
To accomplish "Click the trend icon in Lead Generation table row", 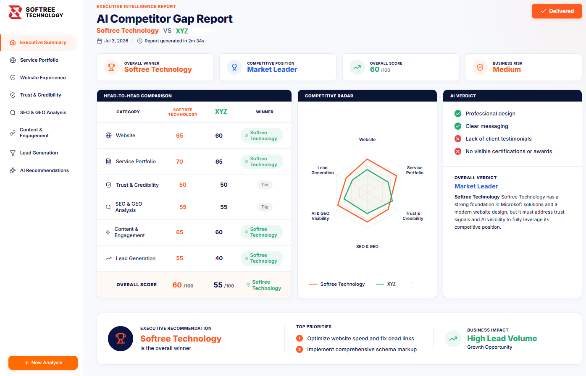I will pyautogui.click(x=108, y=258).
